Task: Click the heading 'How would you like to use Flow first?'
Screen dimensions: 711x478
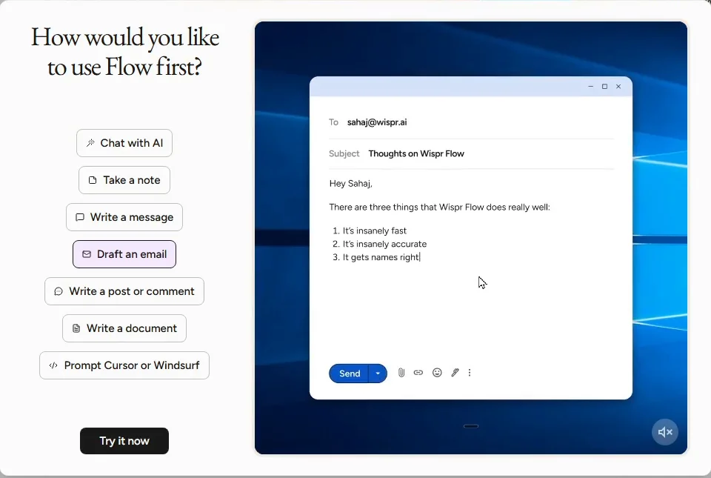Action: pos(124,52)
